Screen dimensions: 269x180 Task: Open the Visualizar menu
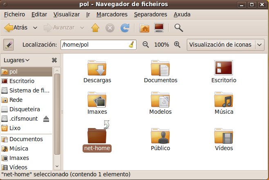(67, 14)
